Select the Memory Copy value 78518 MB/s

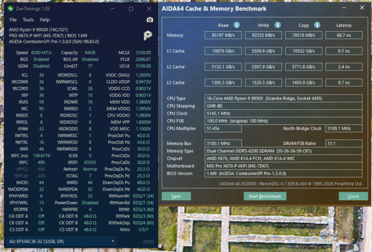[304, 35]
